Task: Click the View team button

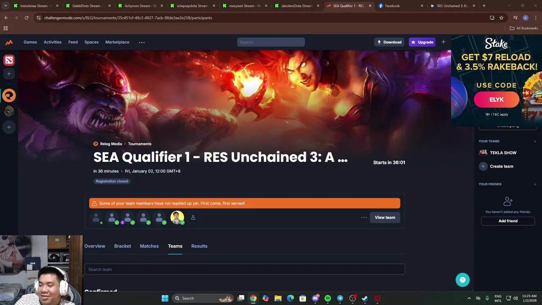Action: [x=385, y=217]
